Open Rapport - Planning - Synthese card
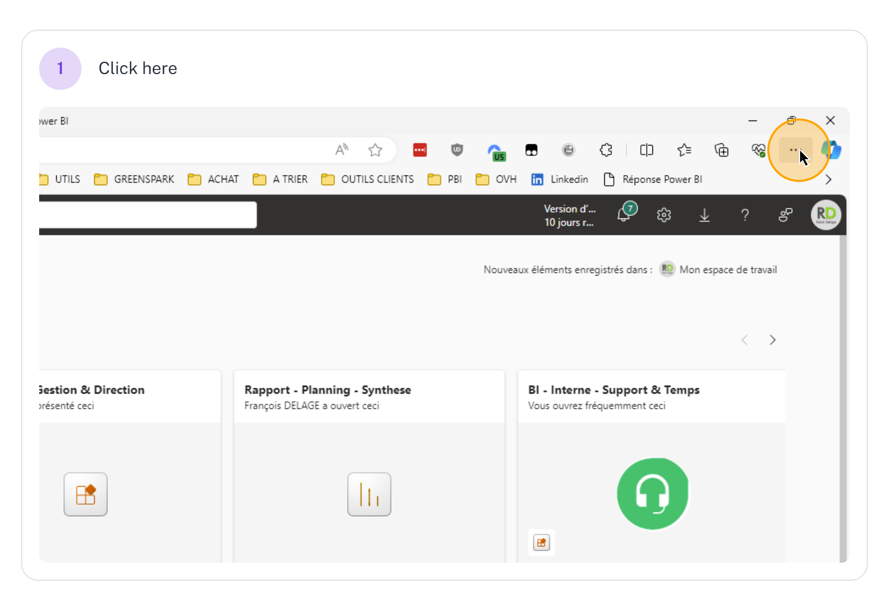This screenshot has width=889, height=604. 369,465
